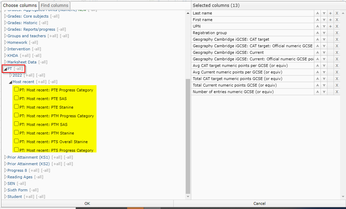Remove Number of entries numeric GCSE column
This screenshot has height=209, width=346.
[337, 92]
